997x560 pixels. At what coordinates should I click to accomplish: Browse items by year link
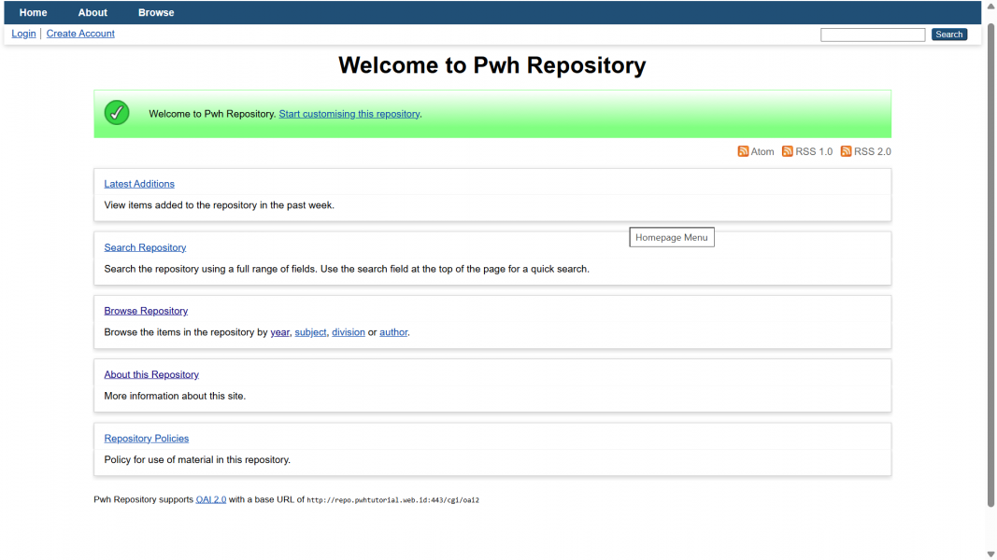[279, 332]
